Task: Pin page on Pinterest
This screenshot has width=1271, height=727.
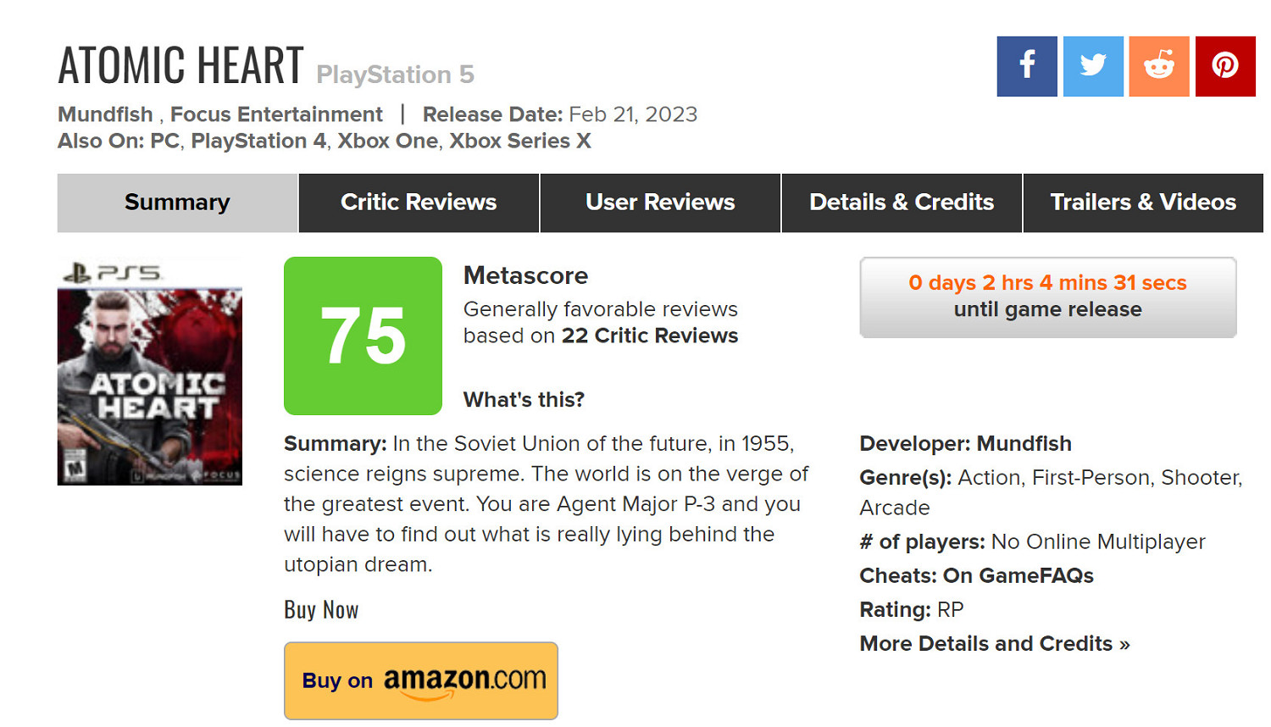Action: coord(1224,66)
